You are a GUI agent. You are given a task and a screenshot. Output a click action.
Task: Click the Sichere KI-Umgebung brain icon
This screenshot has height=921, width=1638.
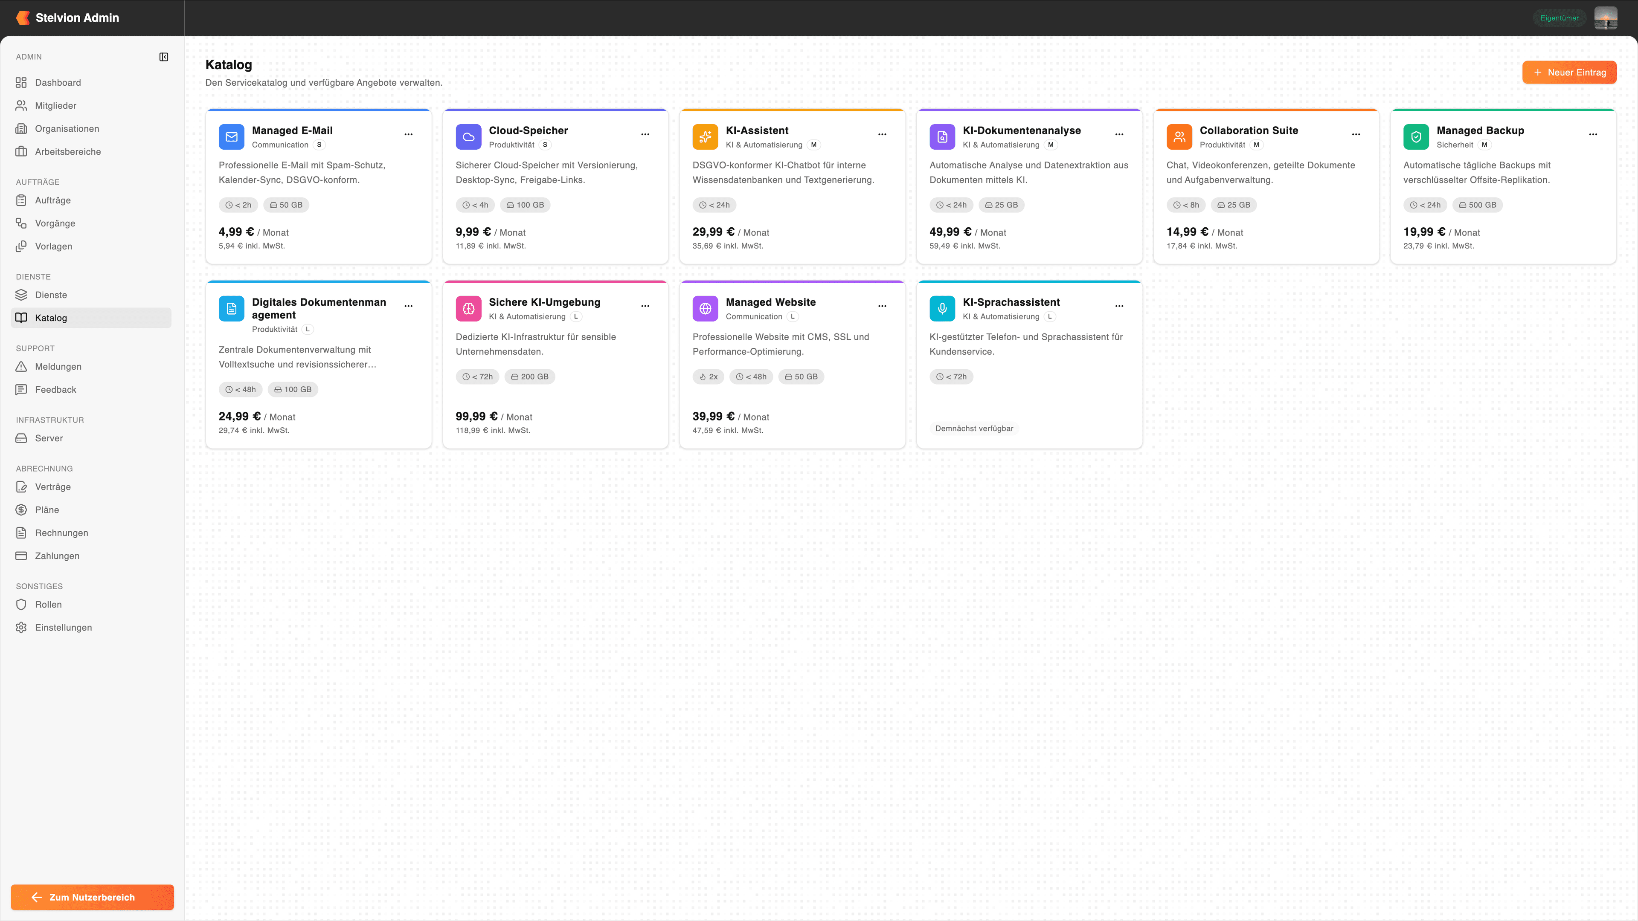[468, 308]
